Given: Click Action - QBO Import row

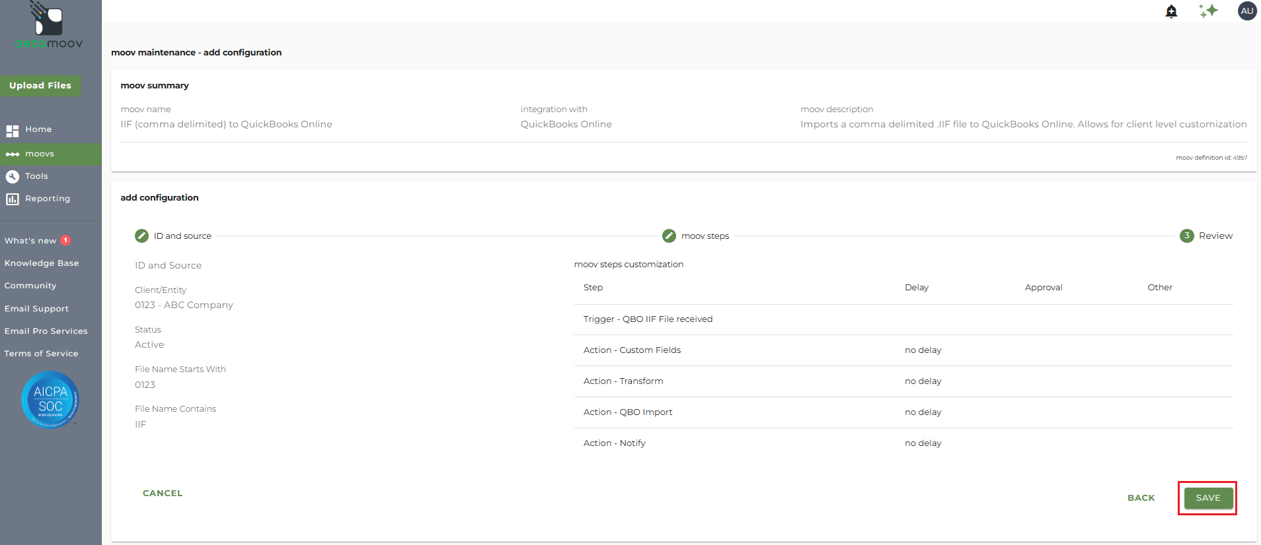Looking at the screenshot, I should tap(903, 412).
